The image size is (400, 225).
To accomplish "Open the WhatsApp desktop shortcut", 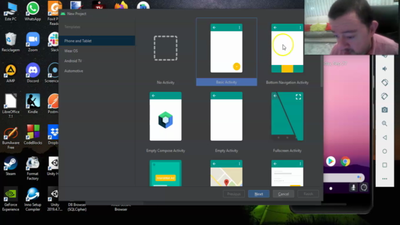I will [x=32, y=11].
